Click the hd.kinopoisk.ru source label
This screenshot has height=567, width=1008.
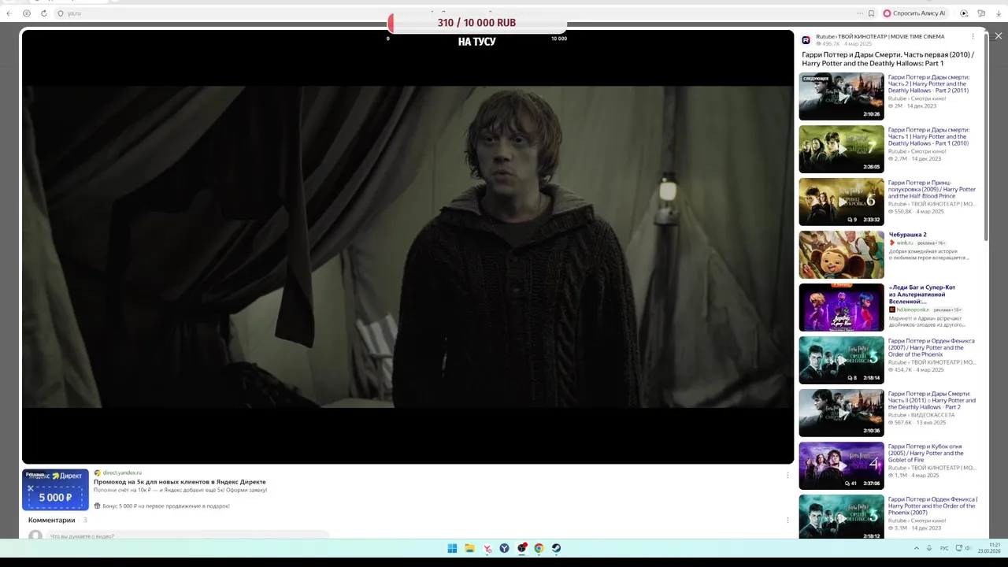coord(913,309)
